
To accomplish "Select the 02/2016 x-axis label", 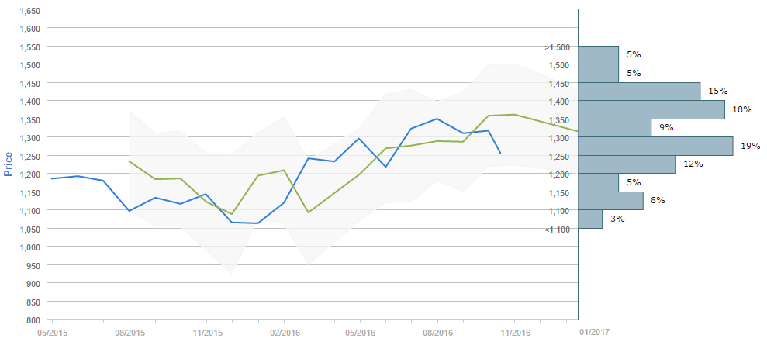I will 285,332.
